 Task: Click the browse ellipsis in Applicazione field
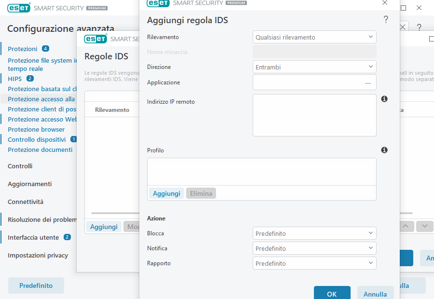coord(368,83)
